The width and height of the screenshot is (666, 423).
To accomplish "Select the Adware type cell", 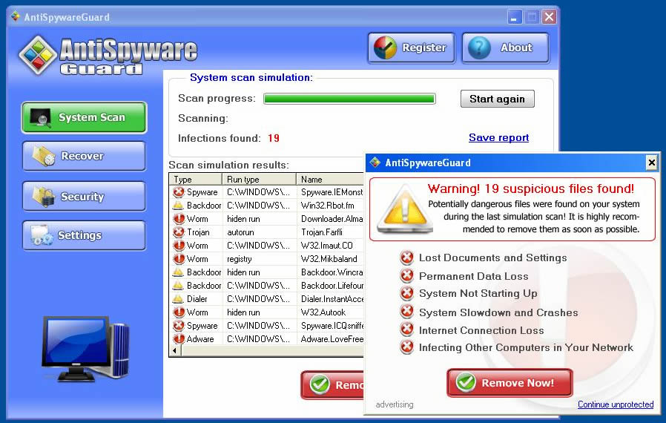I will pos(200,339).
